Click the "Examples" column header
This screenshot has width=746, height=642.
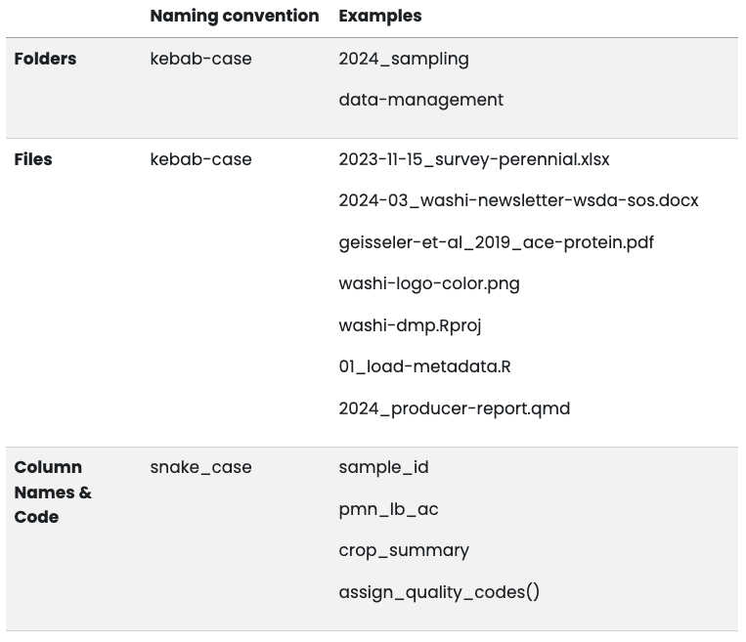[379, 16]
